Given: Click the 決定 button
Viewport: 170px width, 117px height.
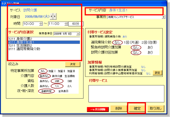Looking at the screenshot, I should click(x=73, y=64).
